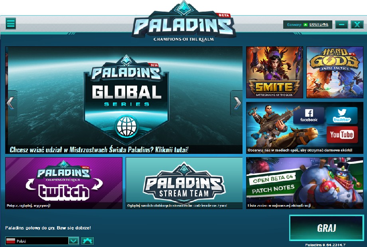The image size is (367, 247).
Task: Click the 'Obserwuj nas w mediach' caption
Action: [300, 150]
